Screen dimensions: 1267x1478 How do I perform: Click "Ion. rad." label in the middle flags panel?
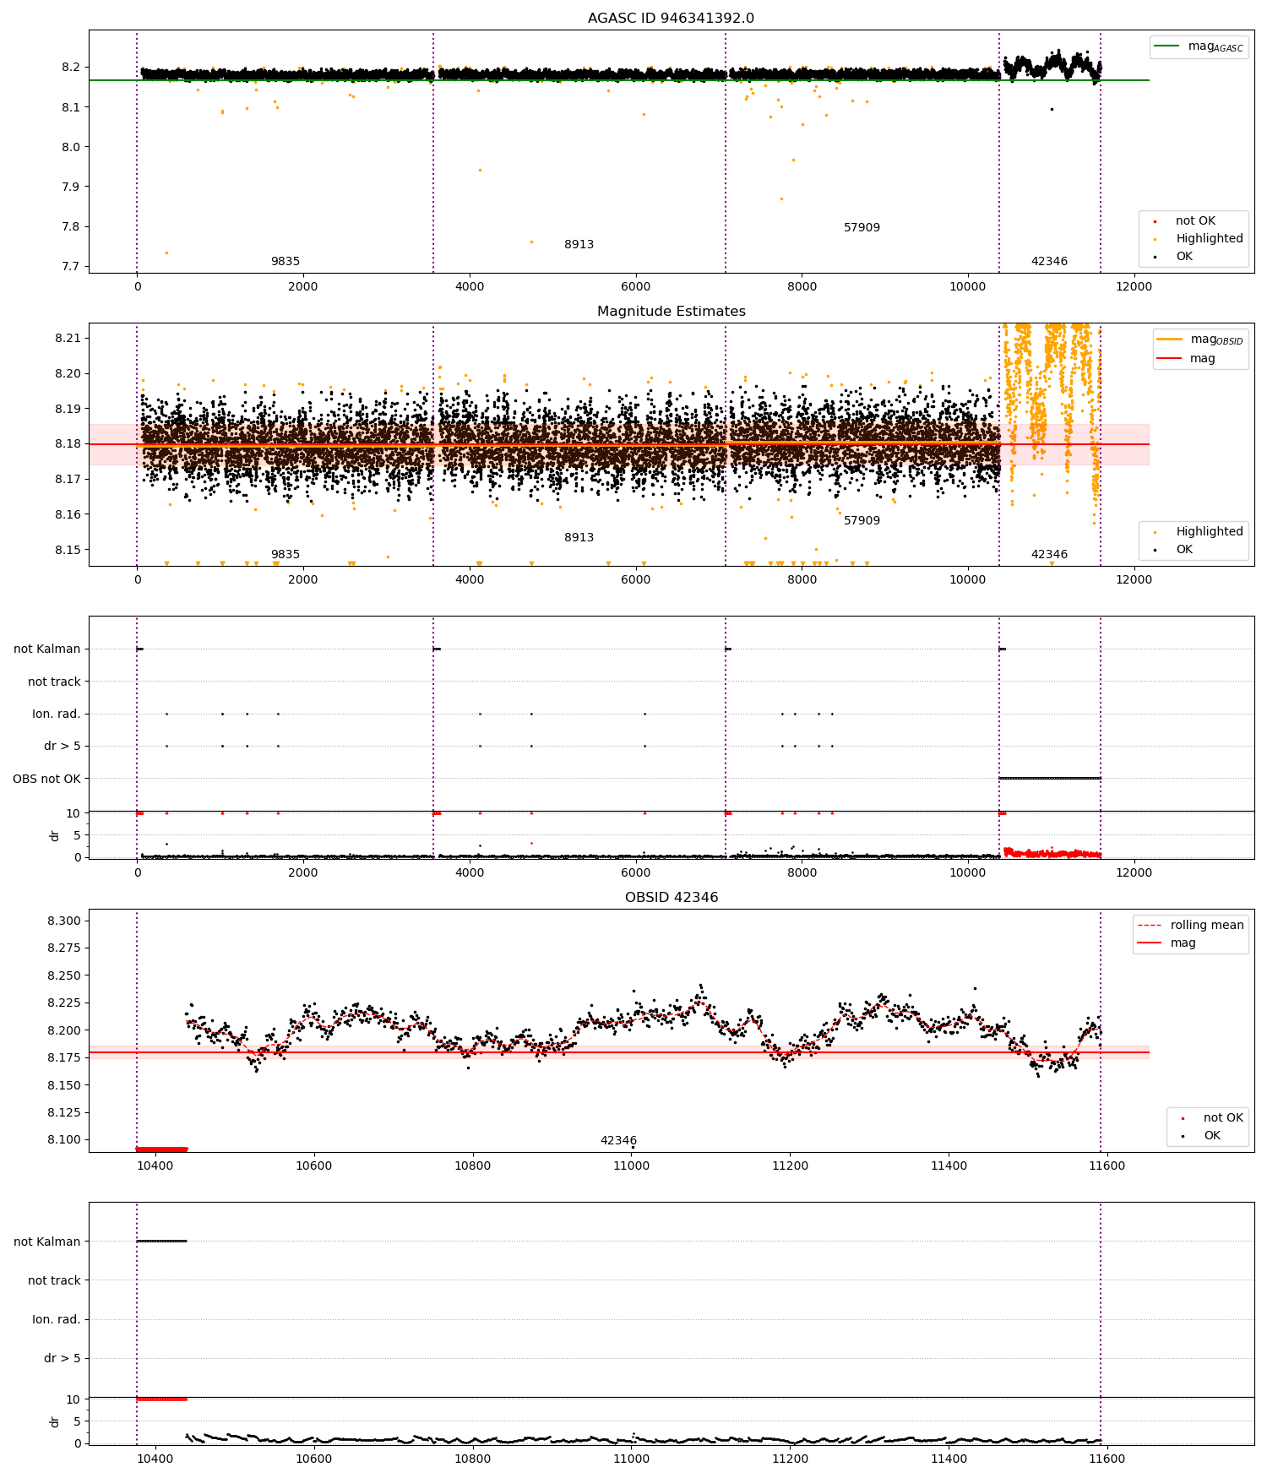[57, 714]
